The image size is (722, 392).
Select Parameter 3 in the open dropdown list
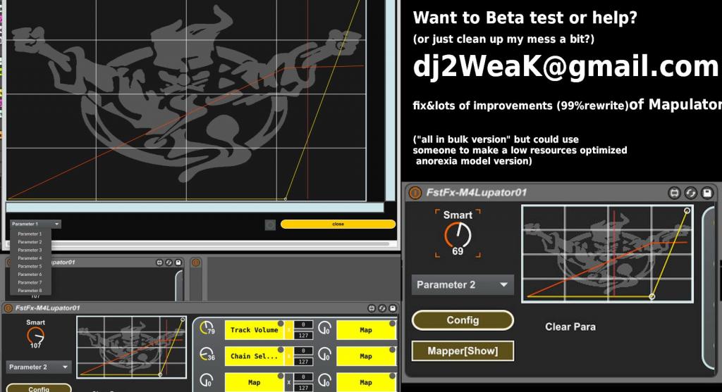(x=30, y=250)
